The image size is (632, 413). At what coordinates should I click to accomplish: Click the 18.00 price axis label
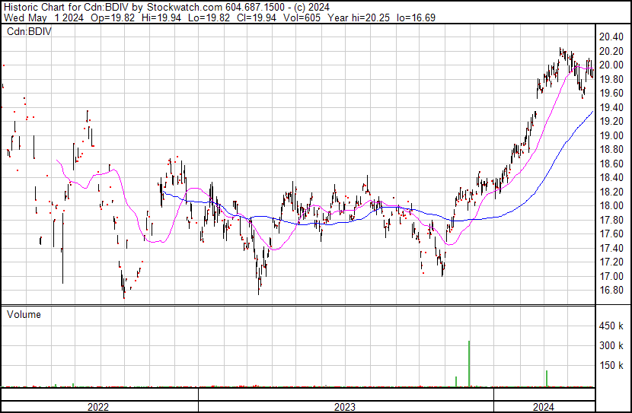pyautogui.click(x=611, y=206)
